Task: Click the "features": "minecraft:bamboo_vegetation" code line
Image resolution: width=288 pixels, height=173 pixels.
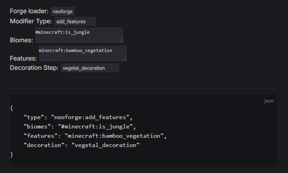Action: click(x=95, y=136)
